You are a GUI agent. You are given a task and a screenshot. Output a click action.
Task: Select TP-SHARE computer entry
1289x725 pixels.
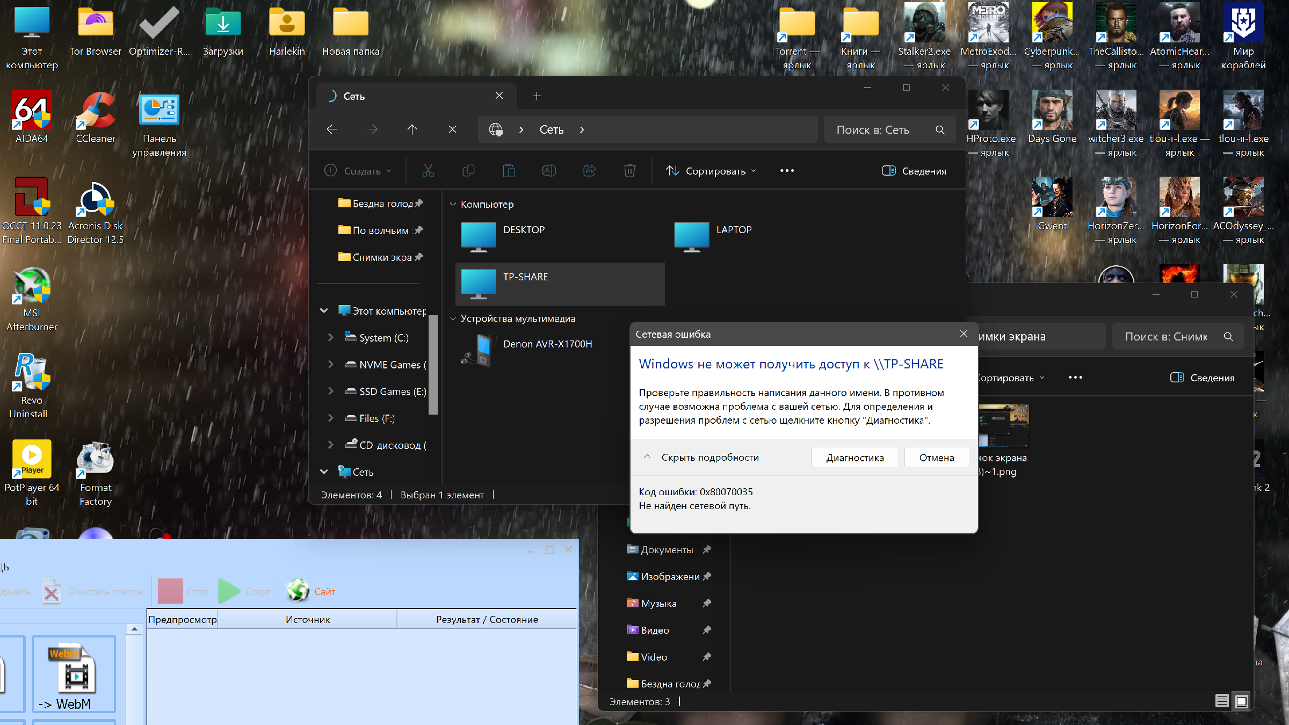560,284
